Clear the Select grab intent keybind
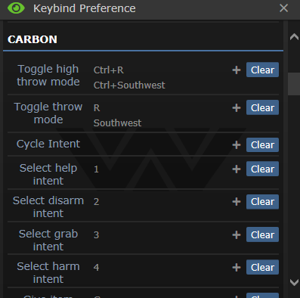This screenshot has width=300, height=298. tap(262, 234)
